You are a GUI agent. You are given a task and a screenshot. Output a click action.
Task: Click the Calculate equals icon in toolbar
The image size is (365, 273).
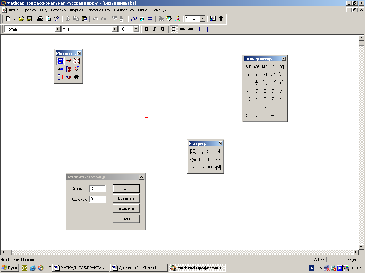point(150,19)
